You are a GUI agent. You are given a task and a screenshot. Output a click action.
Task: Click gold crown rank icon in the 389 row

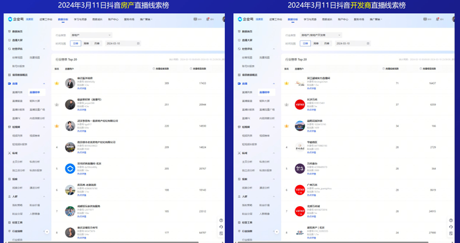point(57,83)
